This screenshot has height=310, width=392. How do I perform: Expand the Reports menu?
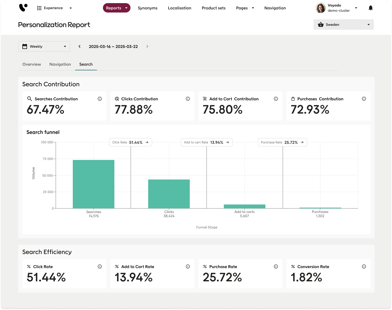[116, 8]
